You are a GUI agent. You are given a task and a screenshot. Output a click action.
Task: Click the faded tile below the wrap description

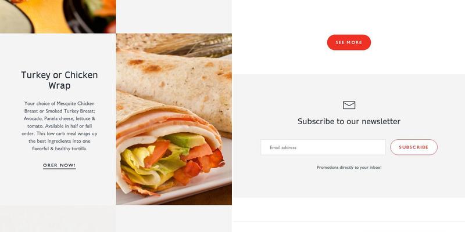(x=58, y=219)
